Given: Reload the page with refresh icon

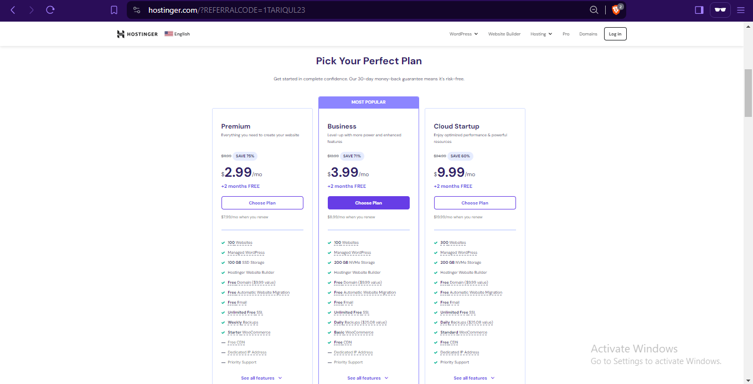Looking at the screenshot, I should (50, 10).
